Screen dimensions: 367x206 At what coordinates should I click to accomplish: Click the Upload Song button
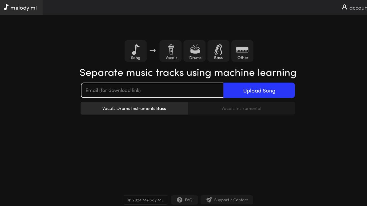pos(259,90)
